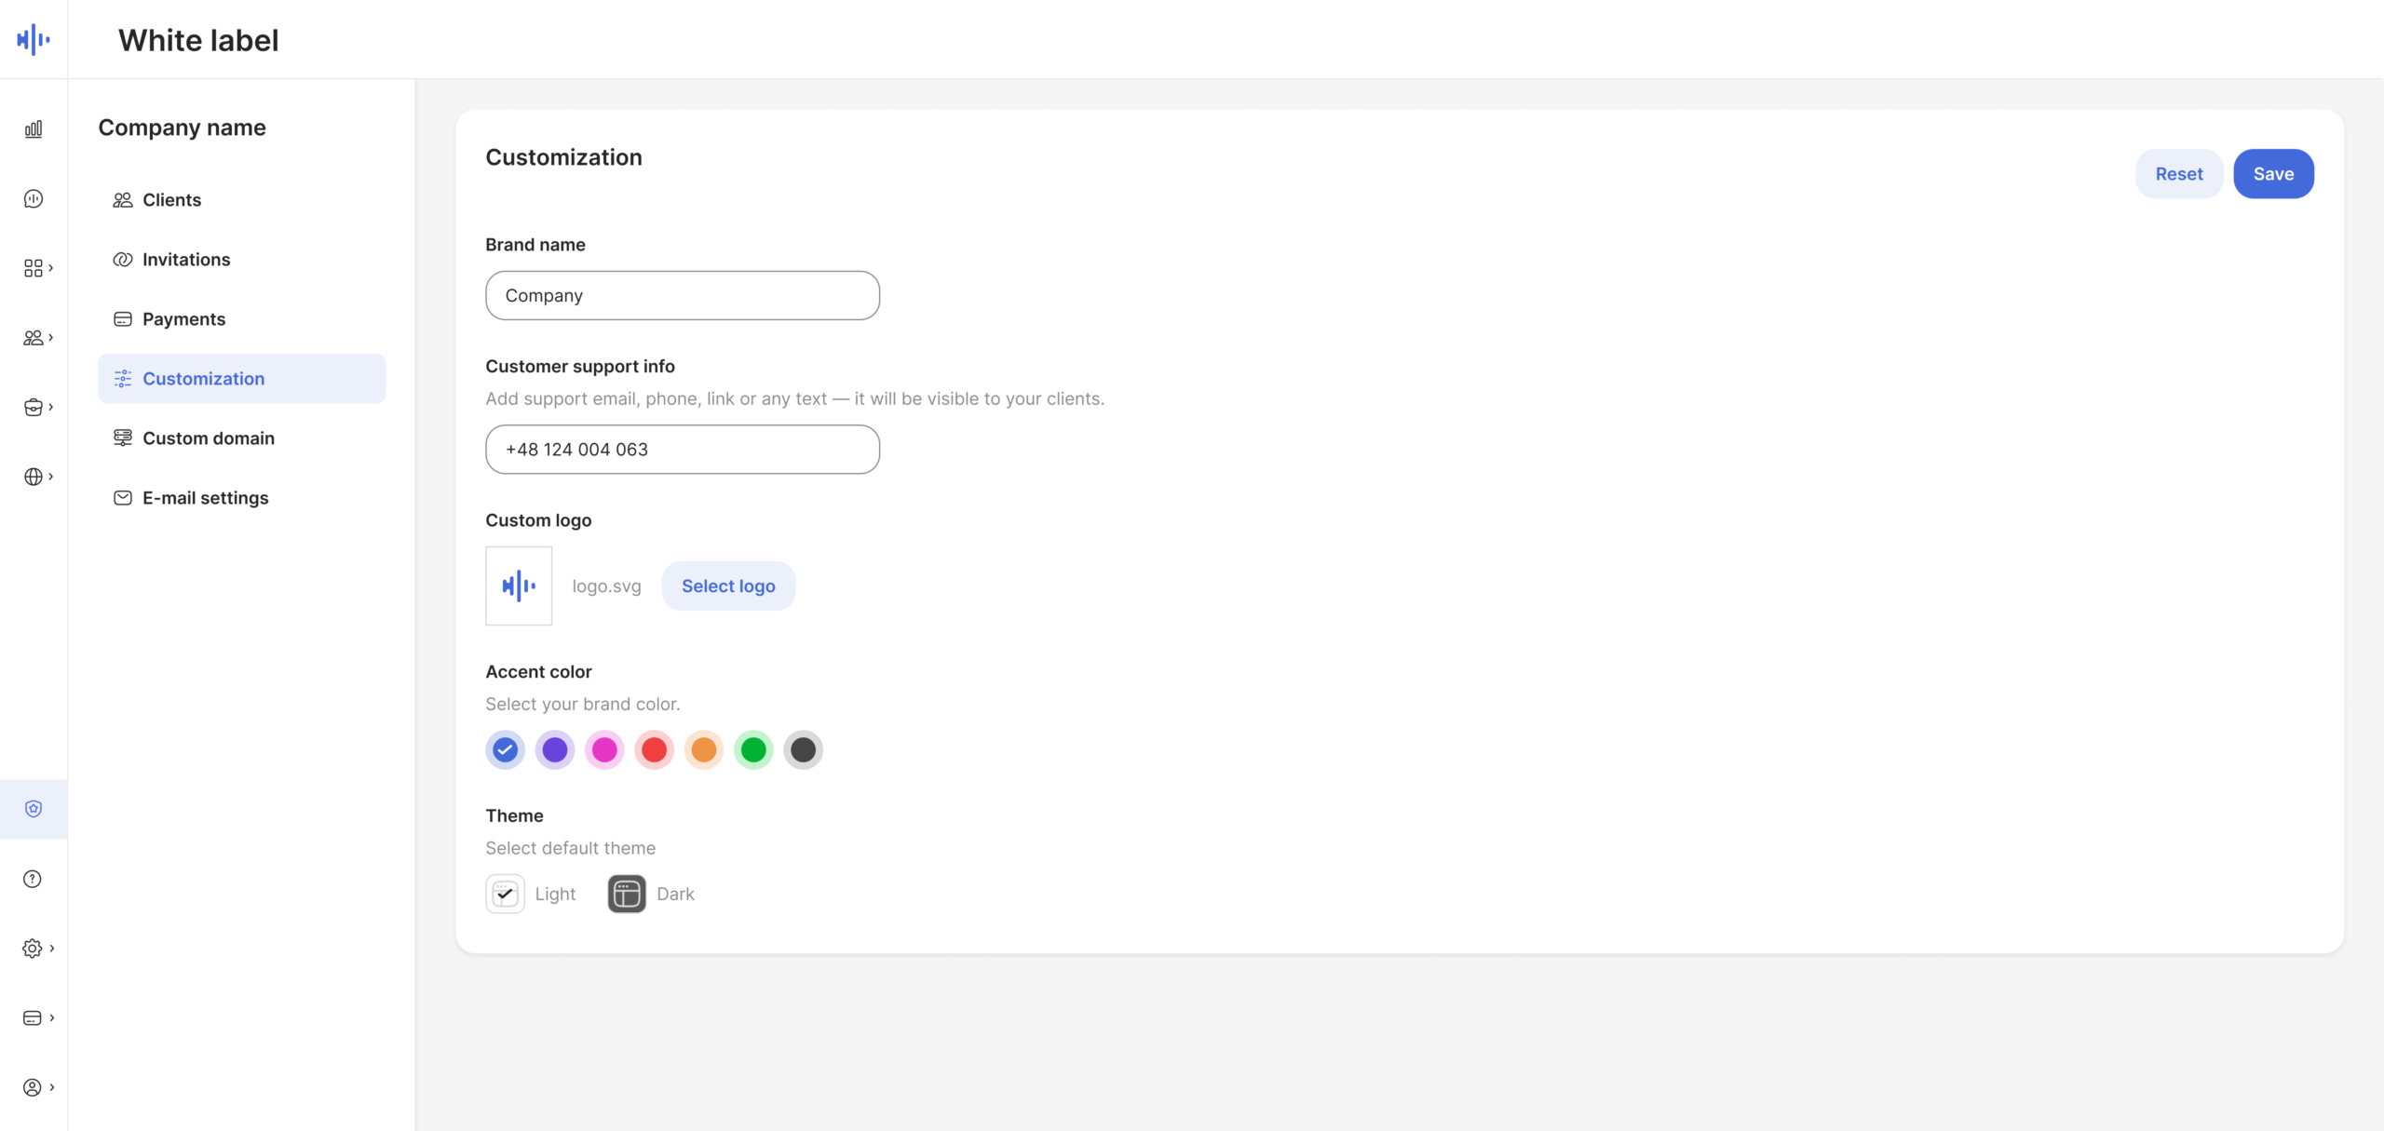
Task: Click the chat bubble sidebar icon
Action: (34, 198)
